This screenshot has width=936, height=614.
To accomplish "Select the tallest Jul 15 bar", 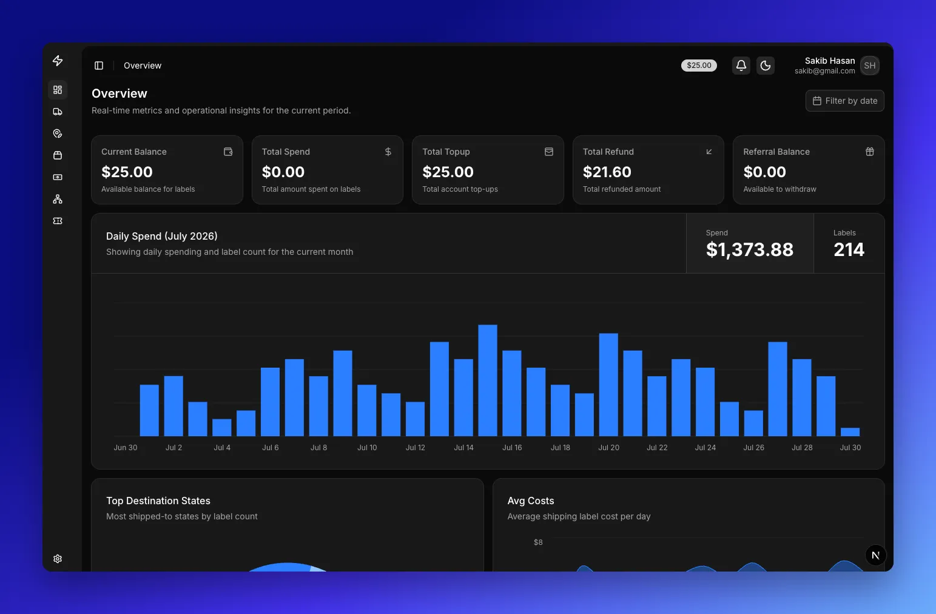I will (488, 380).
